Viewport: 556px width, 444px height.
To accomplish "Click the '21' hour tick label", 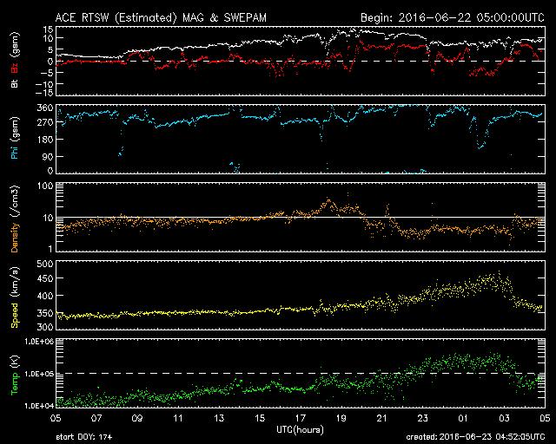I will [x=382, y=418].
